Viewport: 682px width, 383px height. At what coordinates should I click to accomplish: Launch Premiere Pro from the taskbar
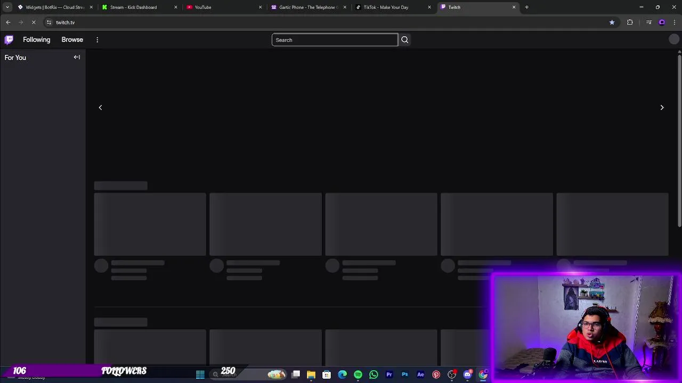click(389, 374)
